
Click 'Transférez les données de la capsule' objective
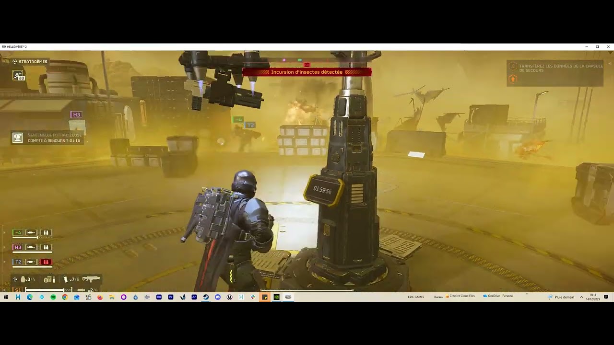click(x=561, y=68)
